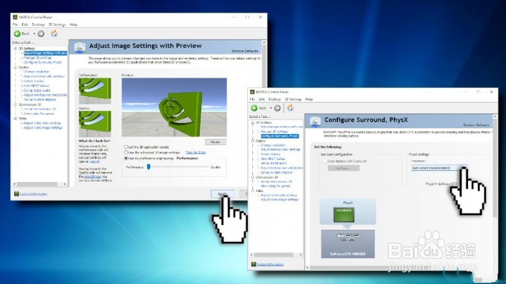Click the 'jagged' link in help text
The width and height of the screenshot is (506, 284).
[95, 162]
